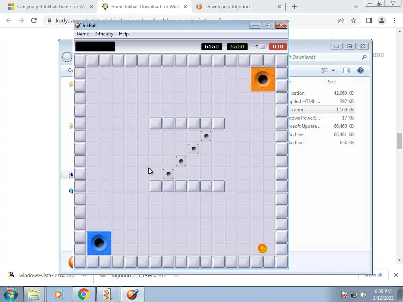The image size is (403, 302).
Task: Open the Game menu in InkBall
Action: point(83,34)
